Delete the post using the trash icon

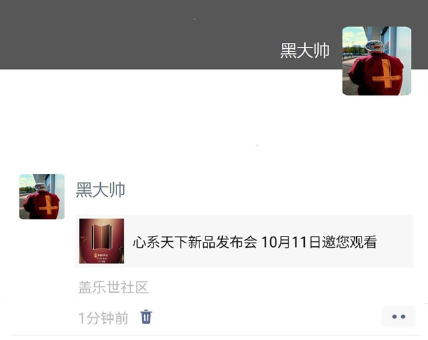pos(146,317)
